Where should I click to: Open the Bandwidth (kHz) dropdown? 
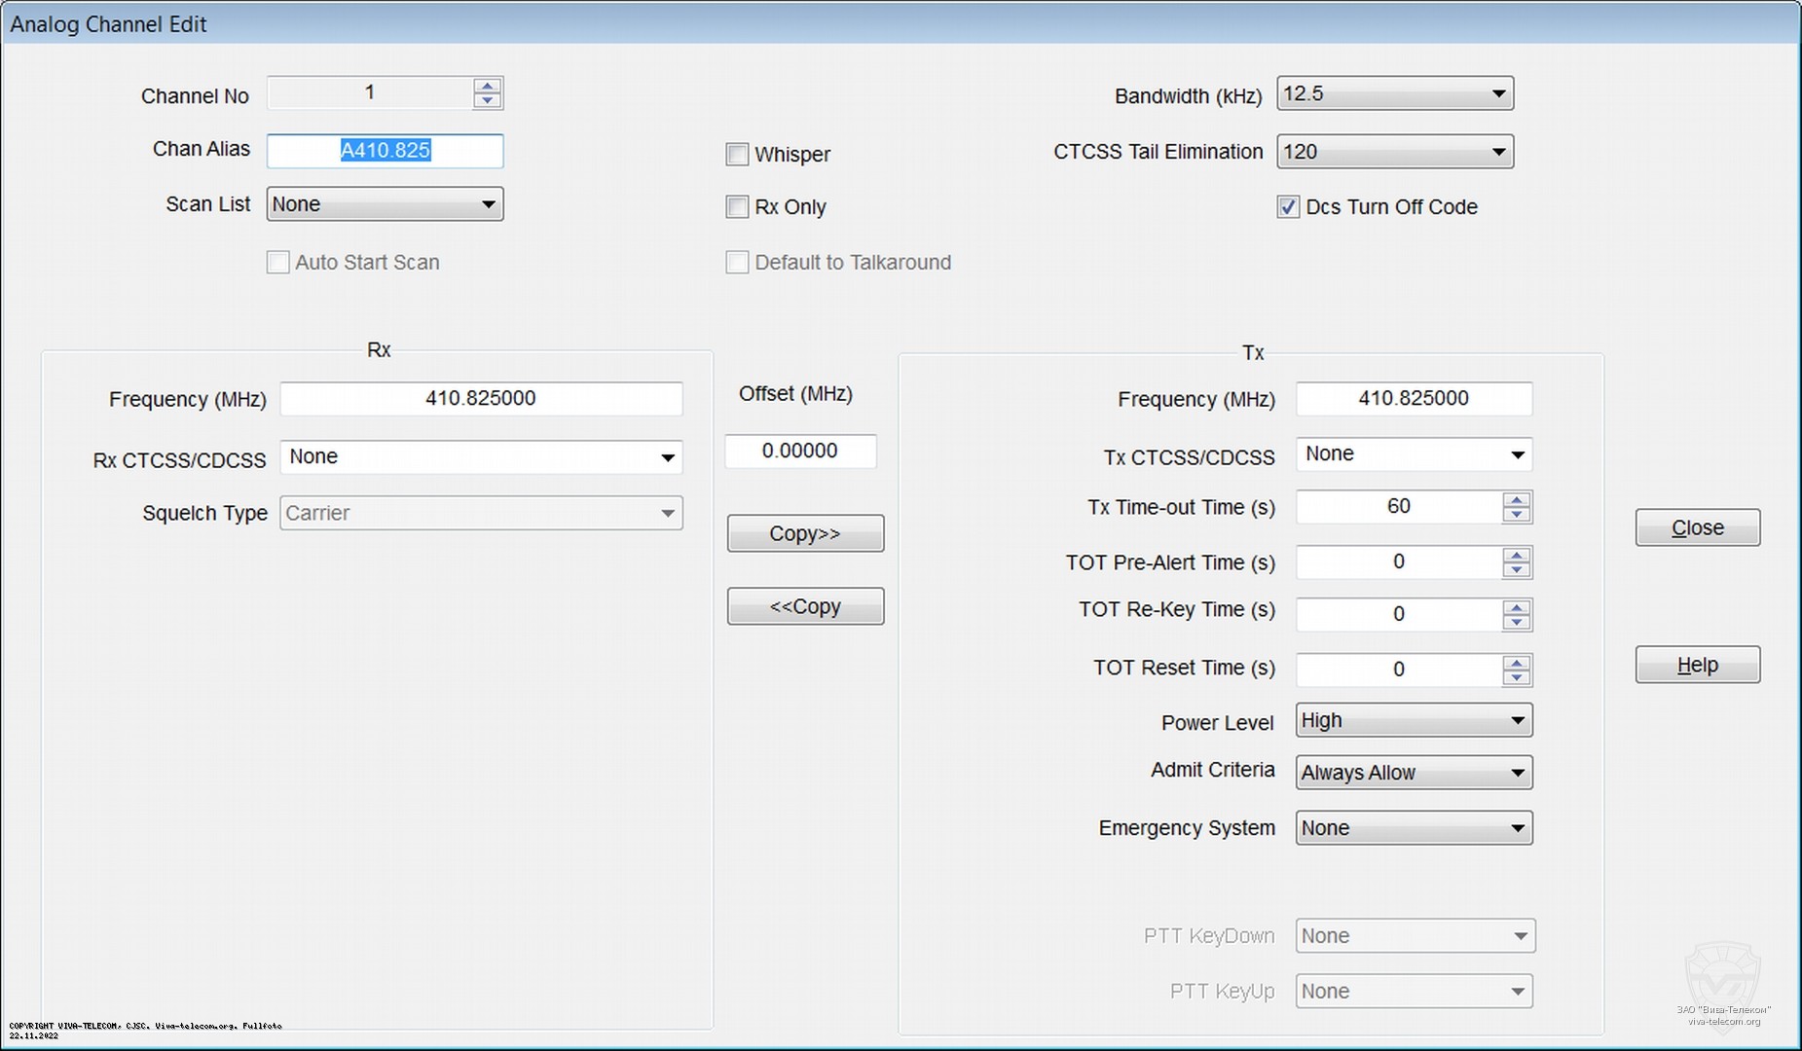pos(1394,94)
